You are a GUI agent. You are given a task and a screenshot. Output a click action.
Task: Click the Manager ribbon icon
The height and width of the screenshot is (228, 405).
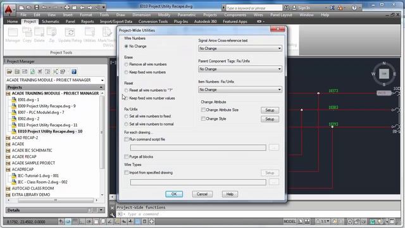(x=13, y=35)
